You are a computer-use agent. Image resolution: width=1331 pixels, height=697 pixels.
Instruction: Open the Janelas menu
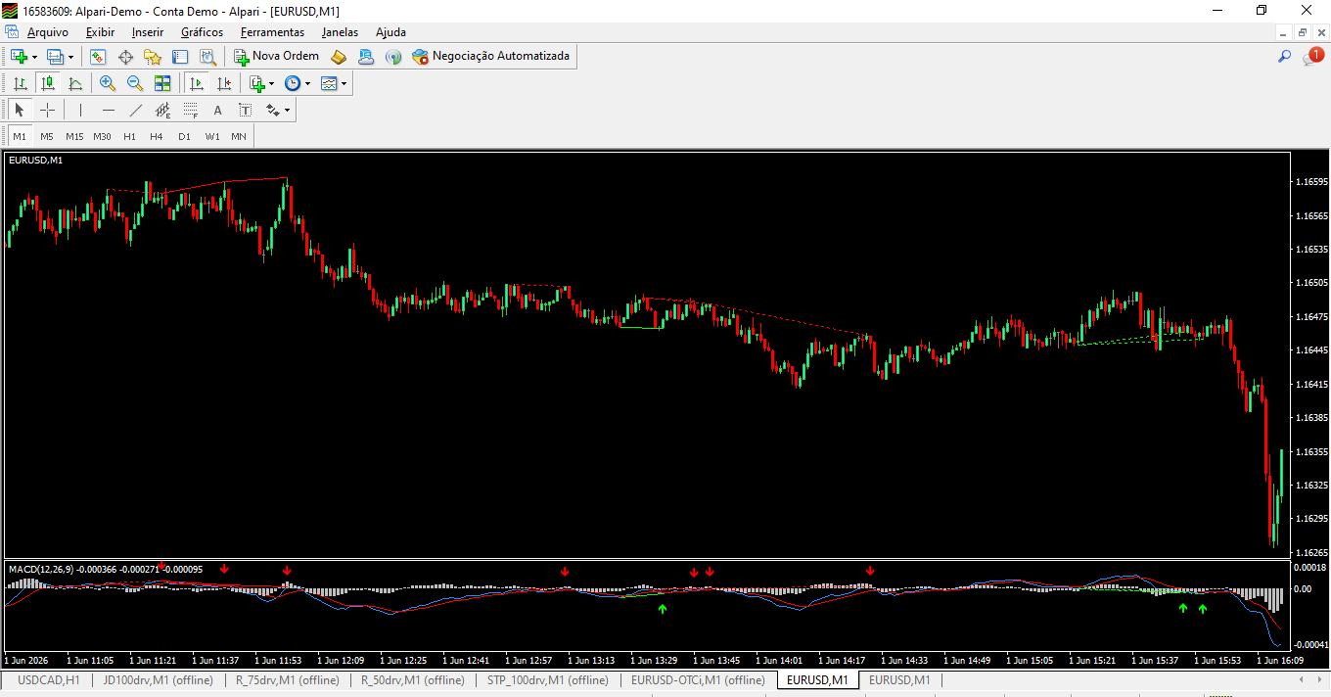[341, 32]
